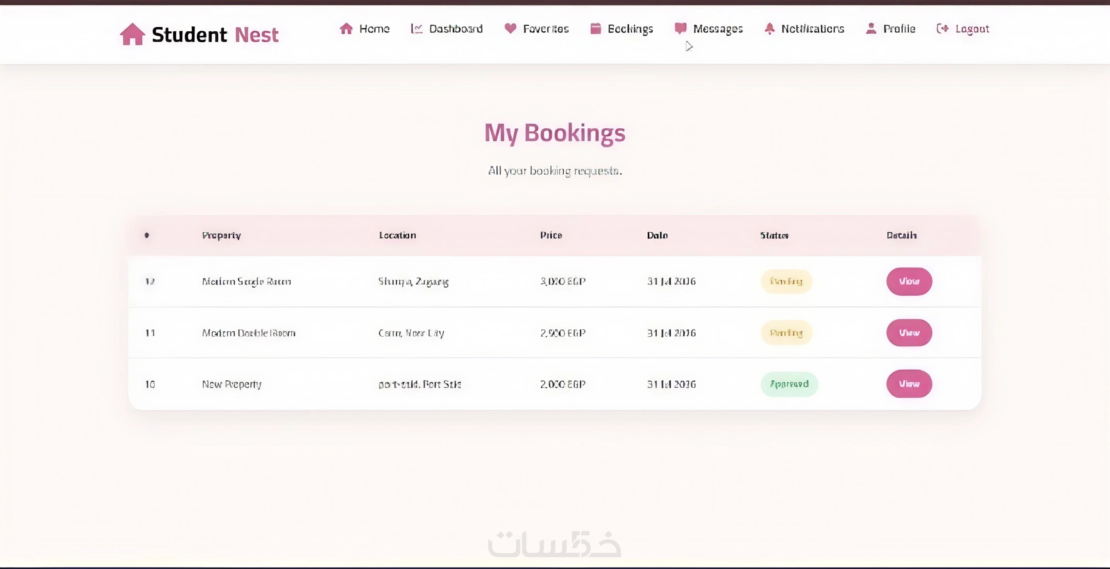Click the Modern Single Room property cell
1110x569 pixels.
[247, 281]
